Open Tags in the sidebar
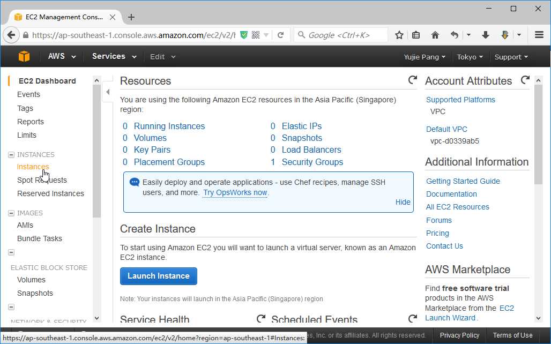The image size is (551, 344). pos(25,108)
